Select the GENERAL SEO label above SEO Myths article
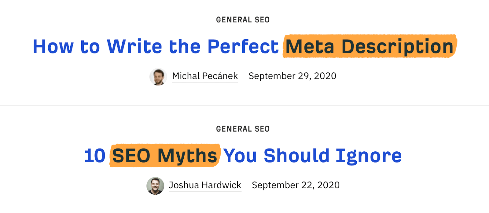This screenshot has width=489, height=213. click(x=243, y=129)
